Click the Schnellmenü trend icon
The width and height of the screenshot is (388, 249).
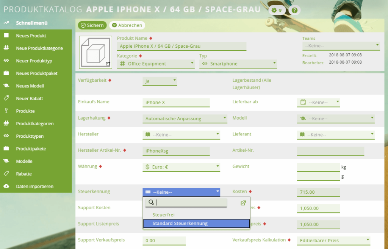[x=6, y=23]
